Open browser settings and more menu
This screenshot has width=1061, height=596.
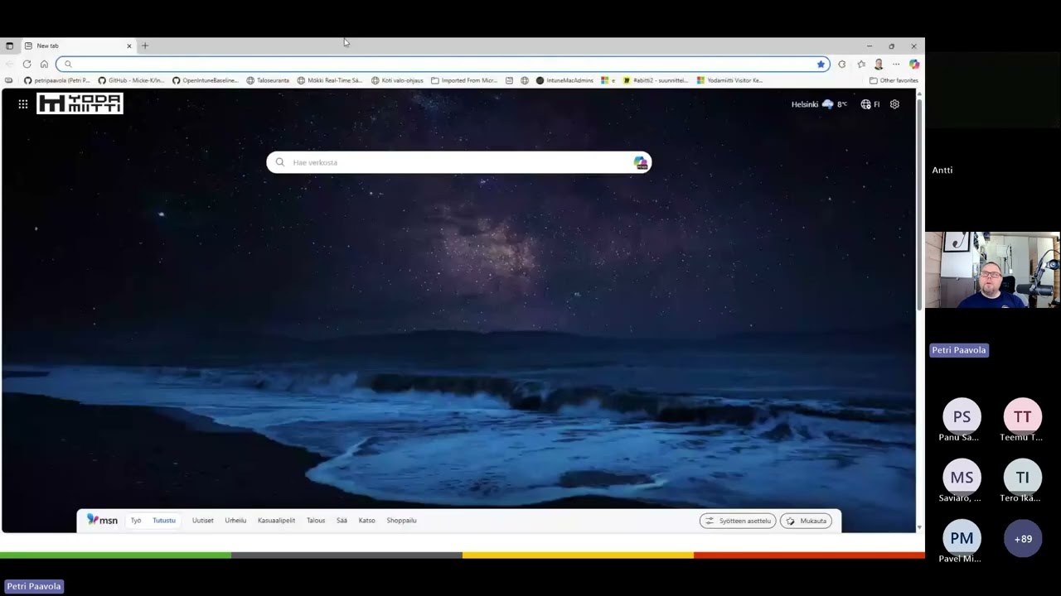point(896,64)
